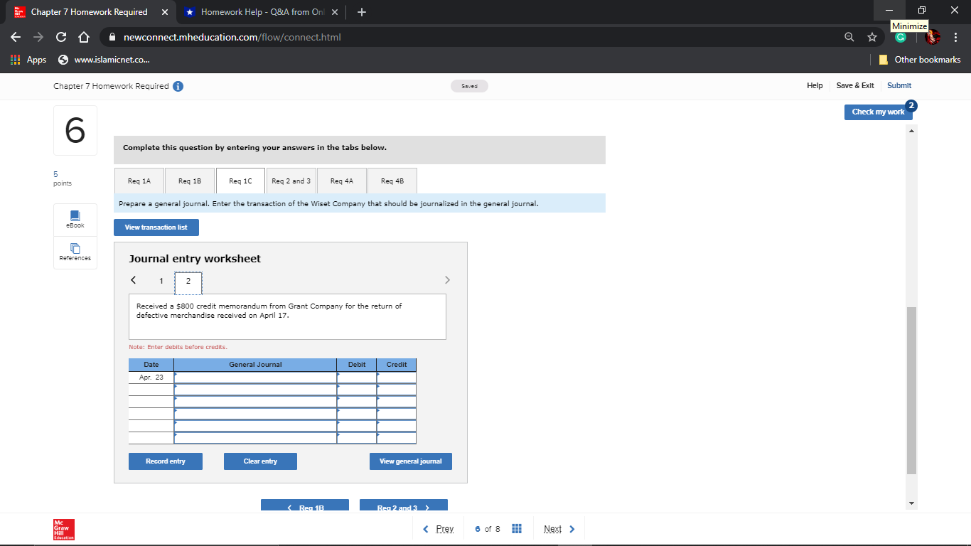
Task: Click the zoom icon in the address bar
Action: point(849,36)
